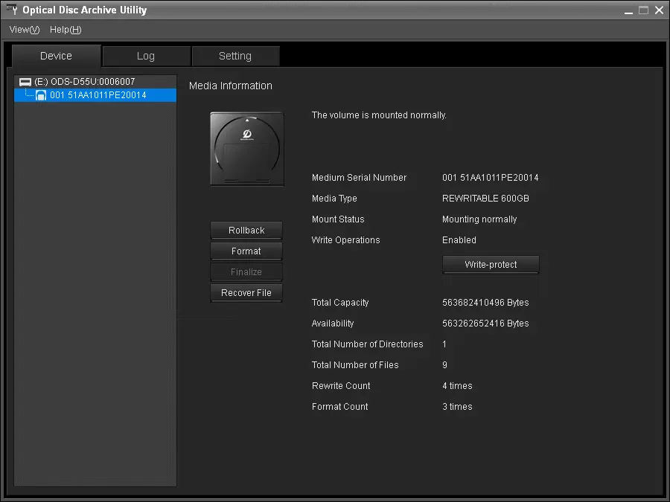Open the Setting tab

[235, 56]
